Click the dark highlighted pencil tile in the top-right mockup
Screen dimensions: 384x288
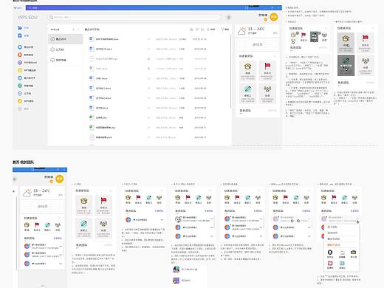[x=346, y=65]
